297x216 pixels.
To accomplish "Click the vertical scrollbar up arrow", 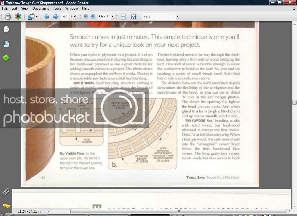I will 294,24.
